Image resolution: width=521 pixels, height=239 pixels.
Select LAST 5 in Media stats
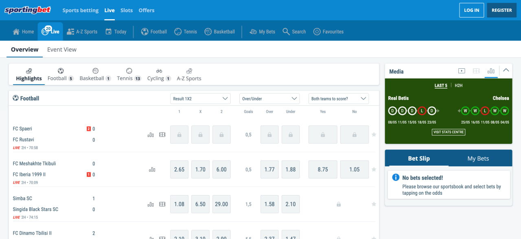441,86
